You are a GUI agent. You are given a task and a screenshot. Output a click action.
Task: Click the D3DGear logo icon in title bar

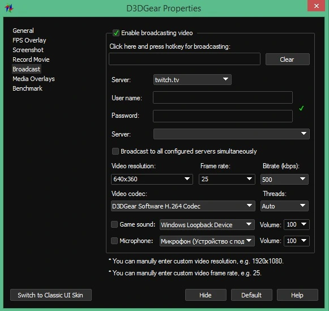[x=9, y=8]
